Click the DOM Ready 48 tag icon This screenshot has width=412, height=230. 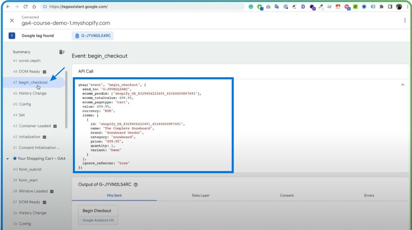point(44,72)
